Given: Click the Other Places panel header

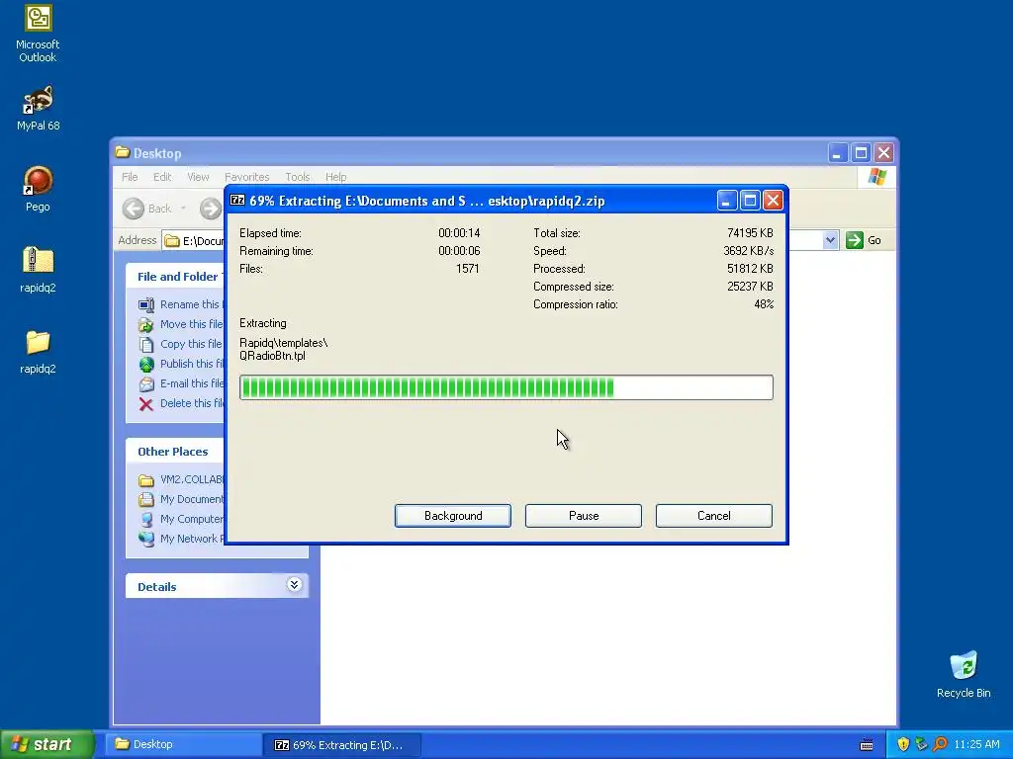Looking at the screenshot, I should point(172,452).
